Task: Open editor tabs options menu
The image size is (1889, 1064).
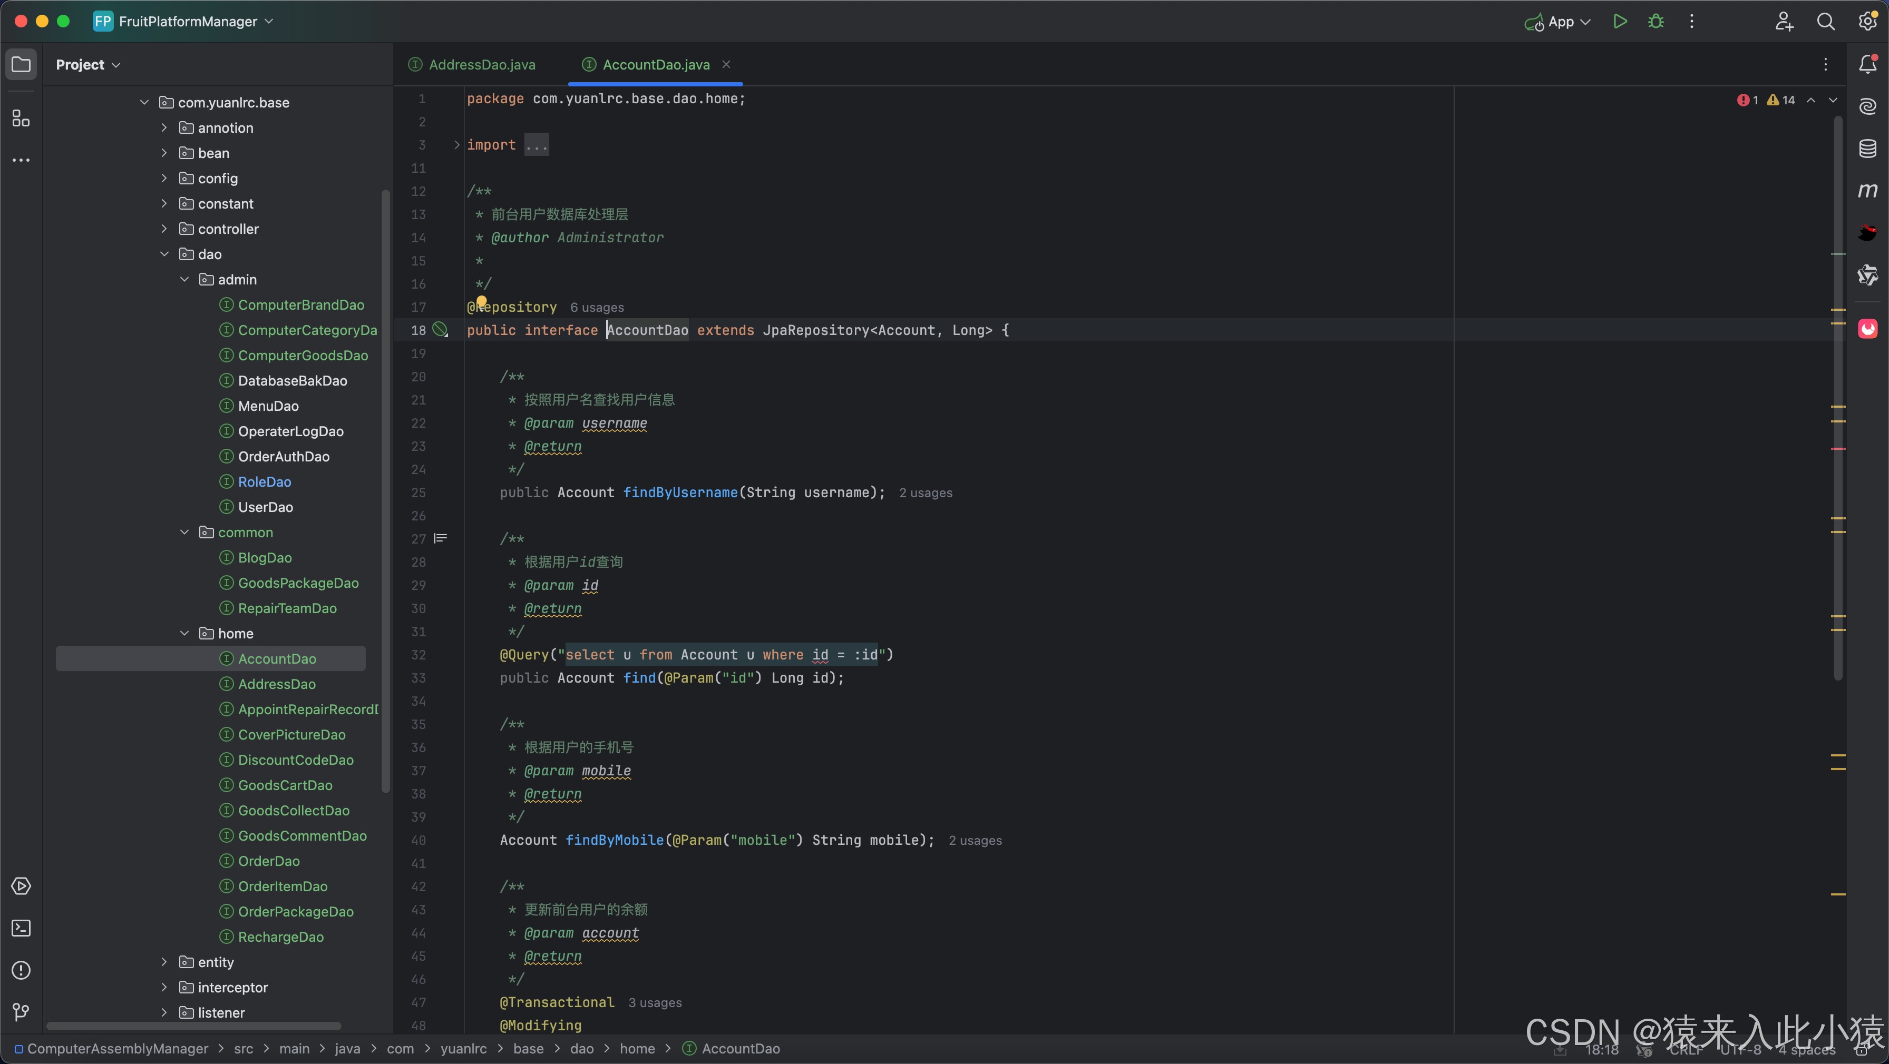Action: 1826,64
